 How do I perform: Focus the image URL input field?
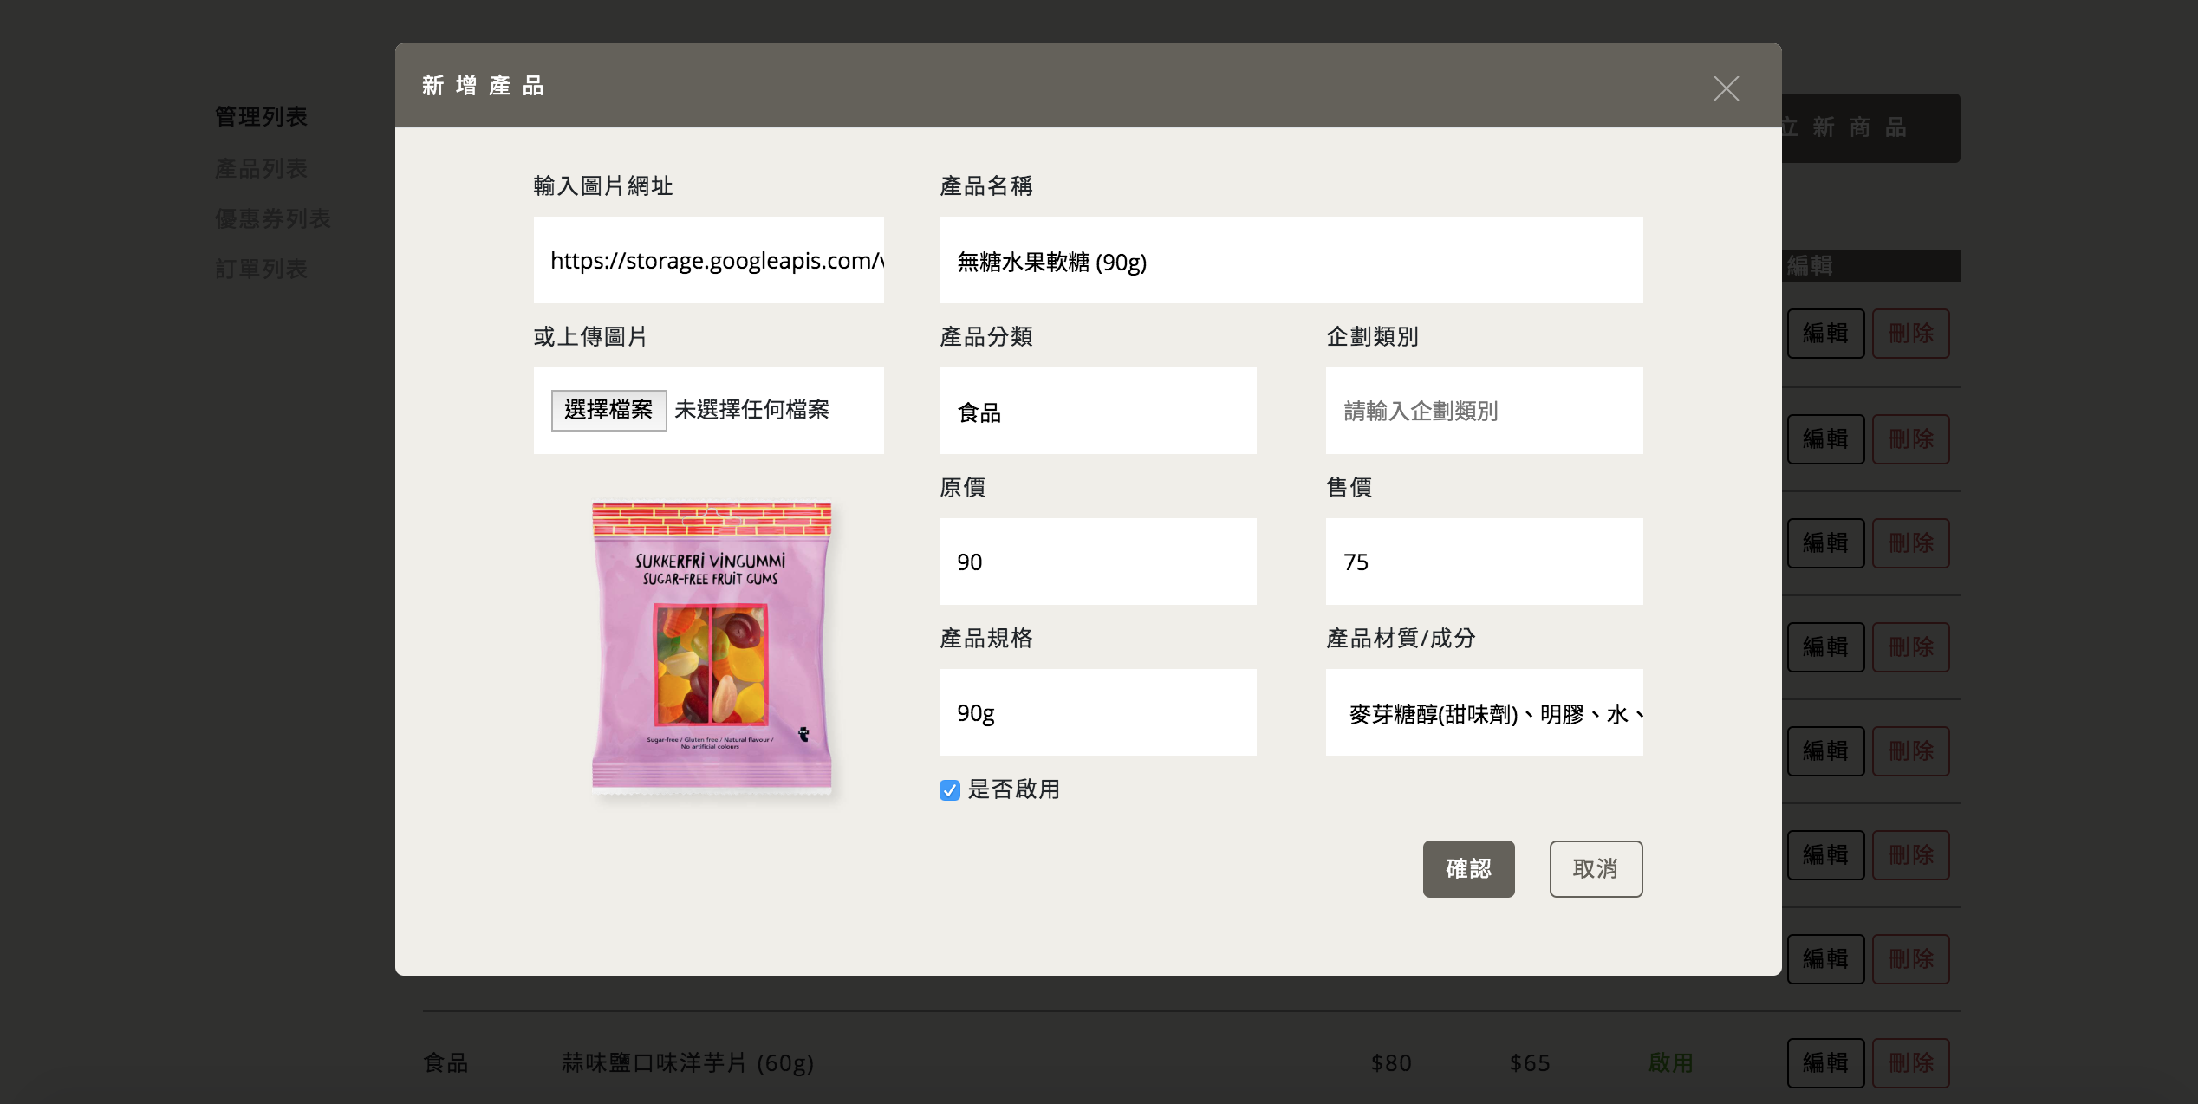point(708,260)
